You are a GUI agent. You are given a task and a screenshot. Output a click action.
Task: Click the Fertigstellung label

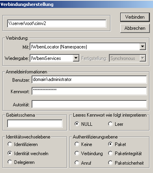(x=94, y=58)
